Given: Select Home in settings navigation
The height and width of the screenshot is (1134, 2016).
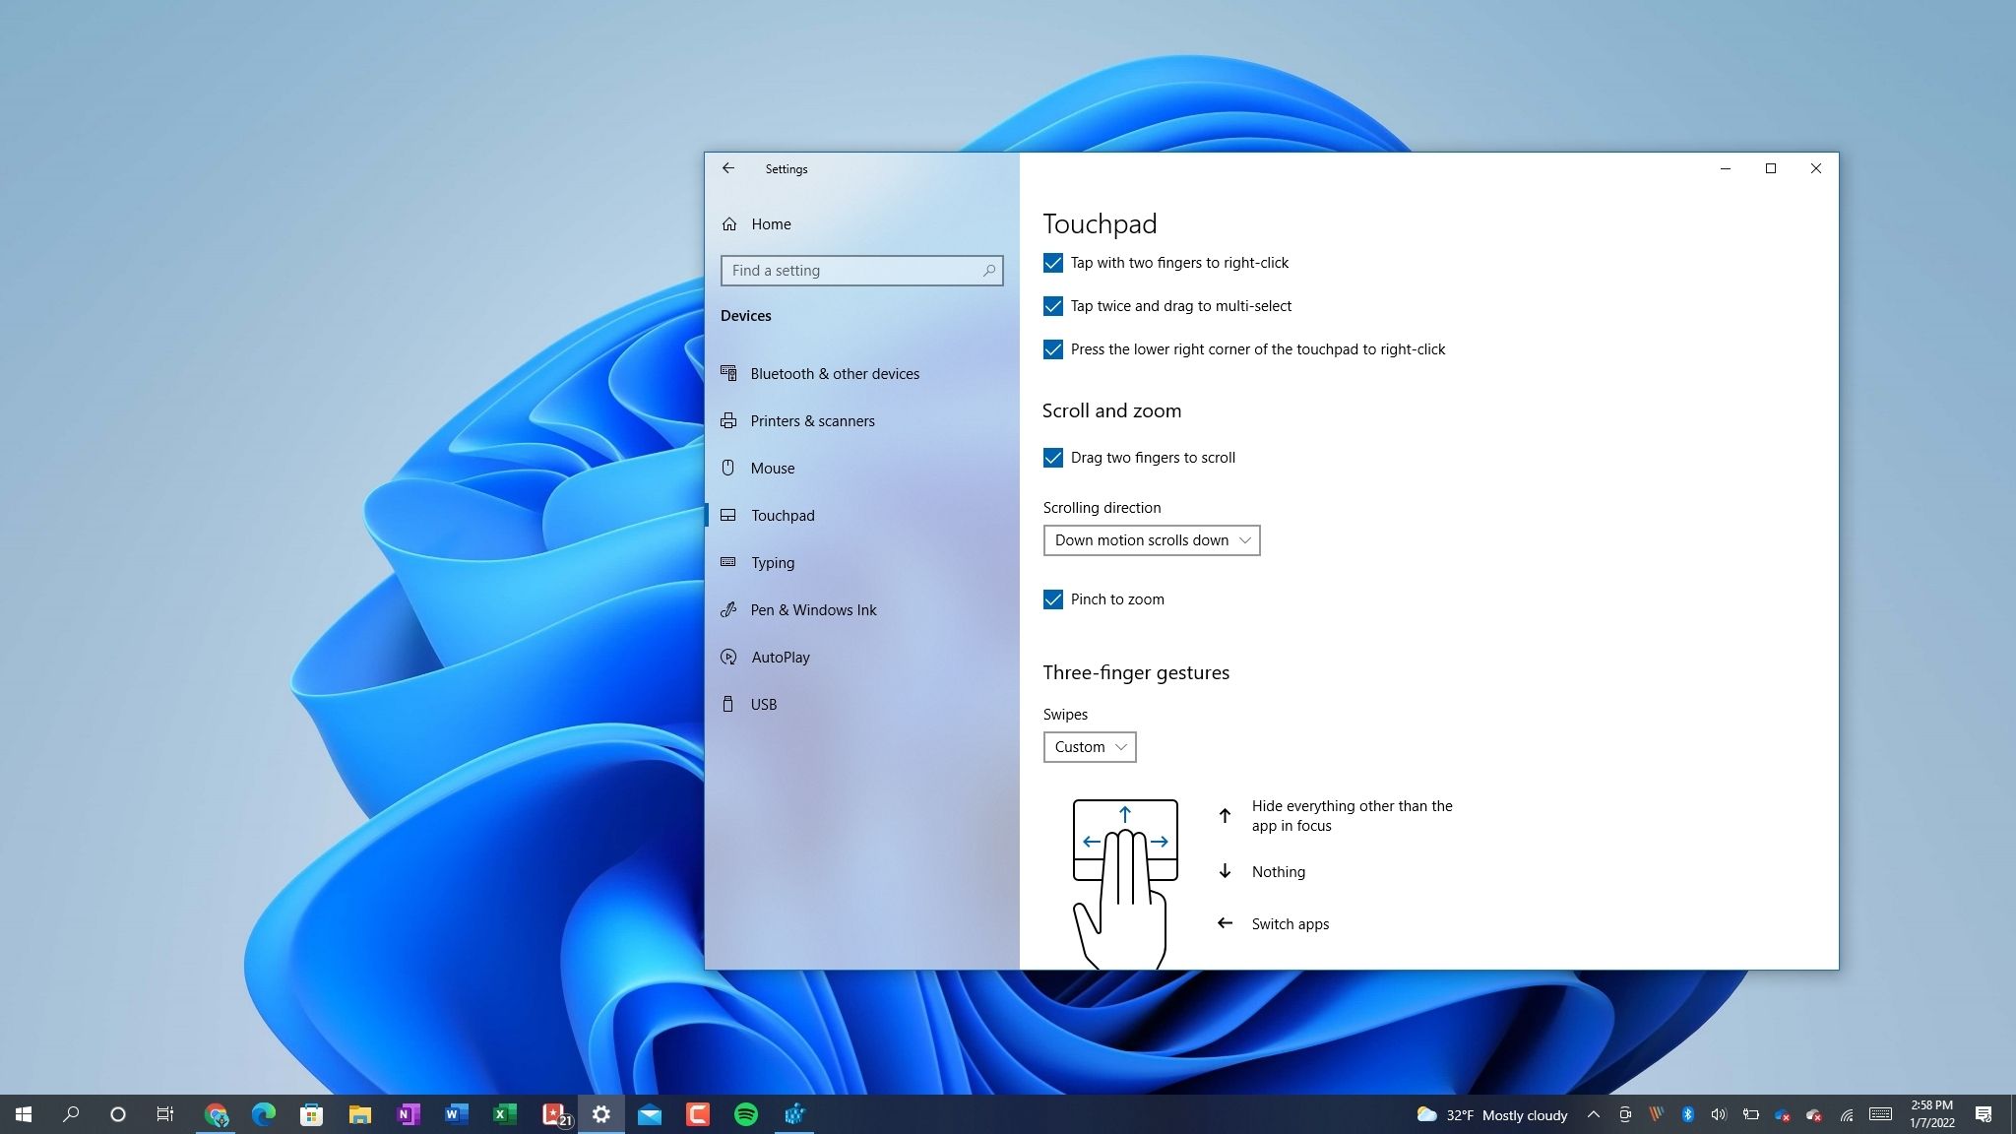Looking at the screenshot, I should [771, 222].
